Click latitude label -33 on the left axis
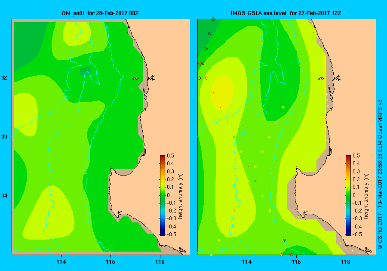 point(4,137)
